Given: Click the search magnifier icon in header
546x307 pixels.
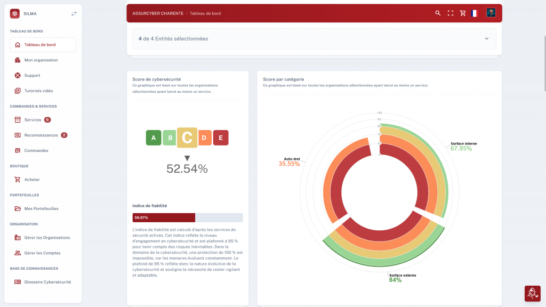Looking at the screenshot, I should [x=438, y=13].
